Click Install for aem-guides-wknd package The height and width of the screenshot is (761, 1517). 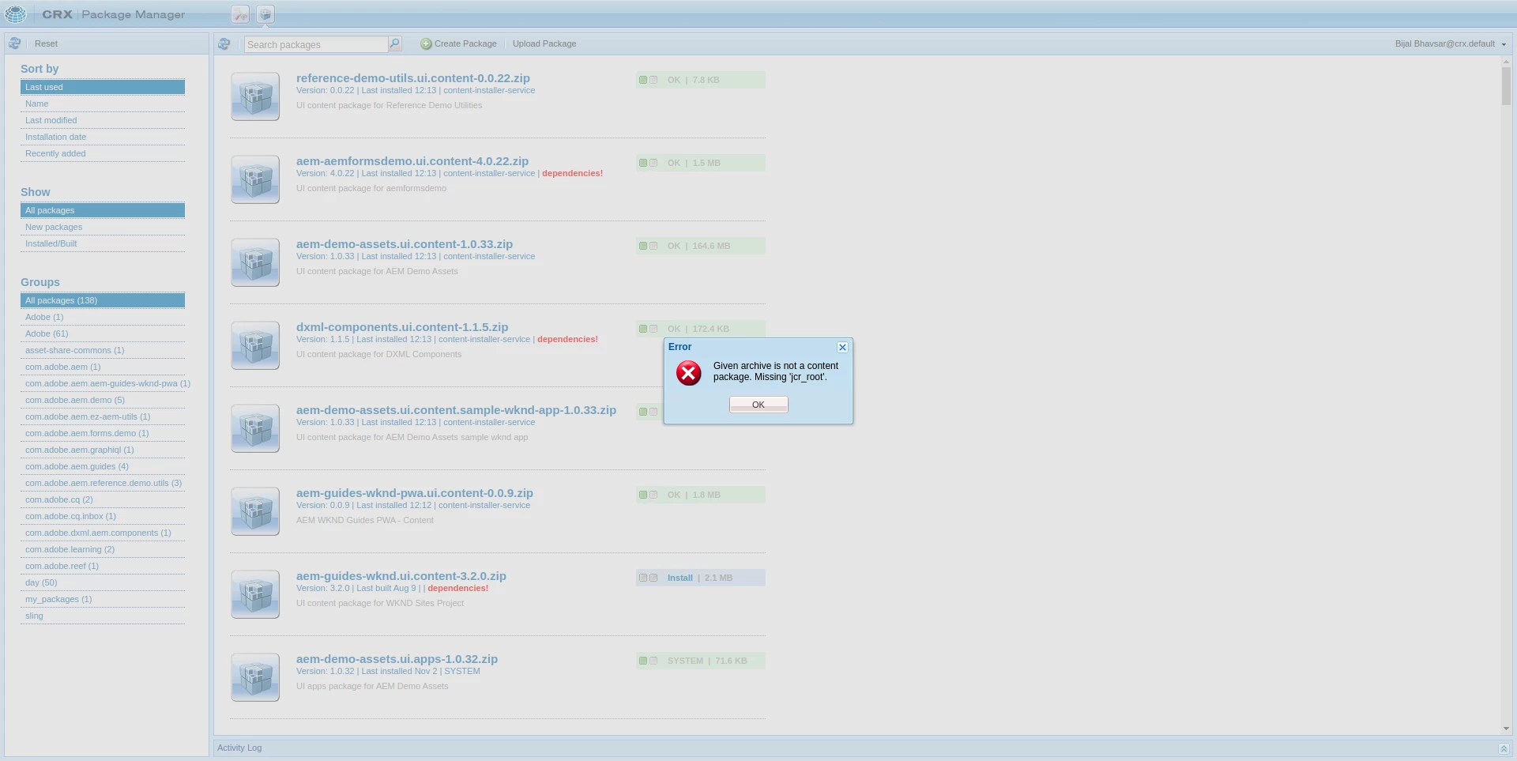[679, 578]
